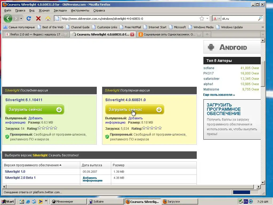Open the Customize Links bookmark
The image size is (273, 205).
pyautogui.click(x=105, y=27)
